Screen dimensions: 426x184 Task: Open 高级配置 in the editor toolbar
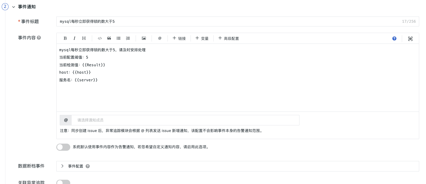click(x=228, y=38)
